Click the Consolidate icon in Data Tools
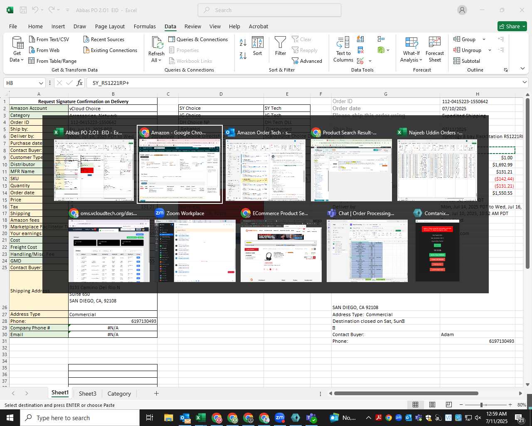 (381, 39)
